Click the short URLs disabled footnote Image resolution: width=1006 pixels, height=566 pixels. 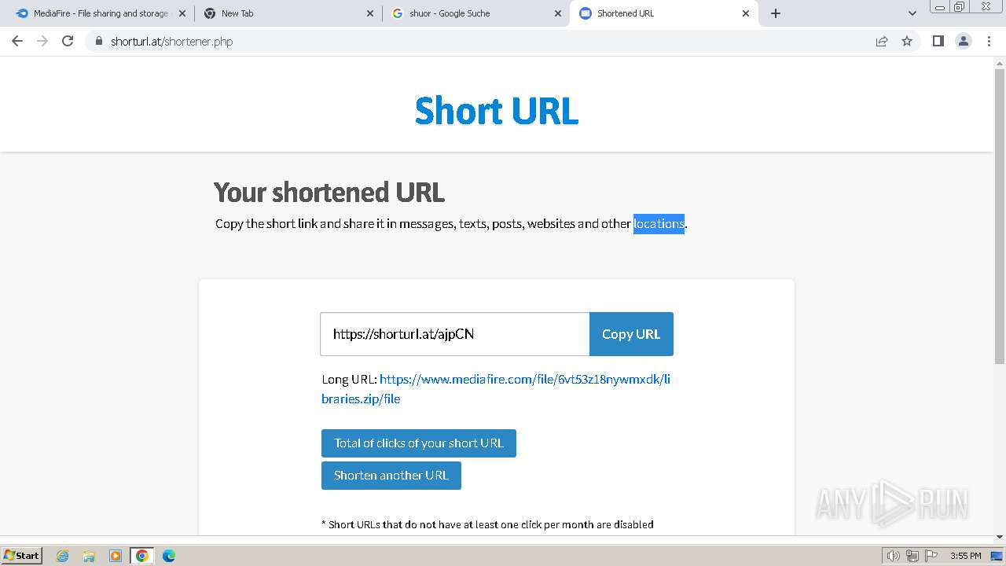(487, 524)
